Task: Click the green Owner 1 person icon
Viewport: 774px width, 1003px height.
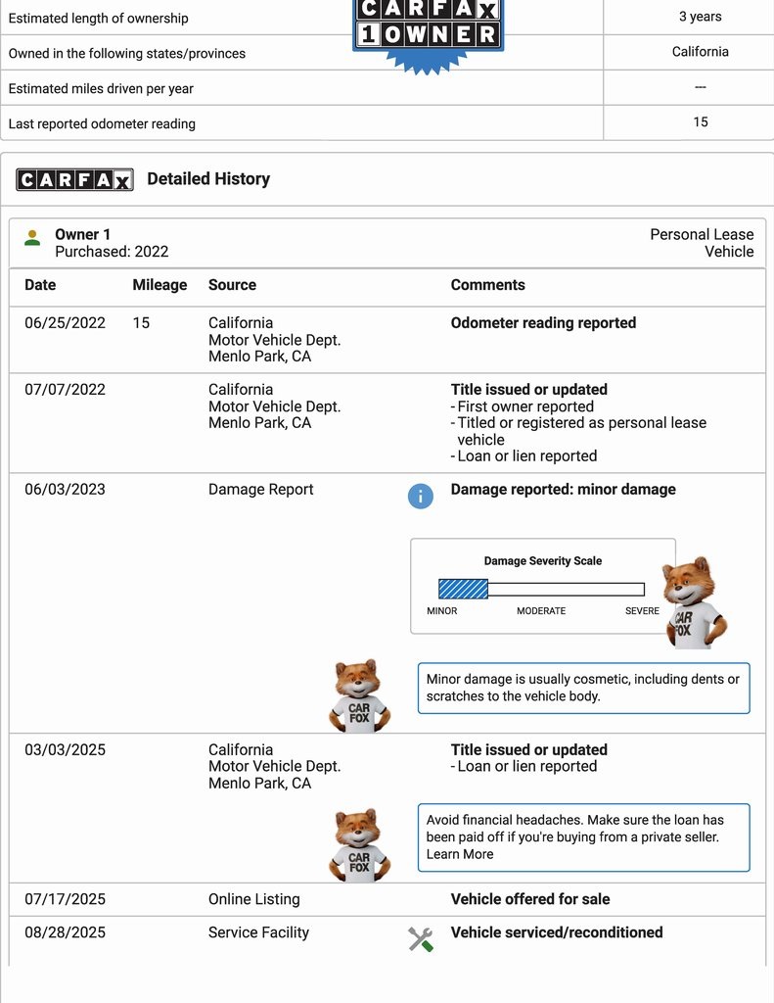Action: (x=32, y=238)
